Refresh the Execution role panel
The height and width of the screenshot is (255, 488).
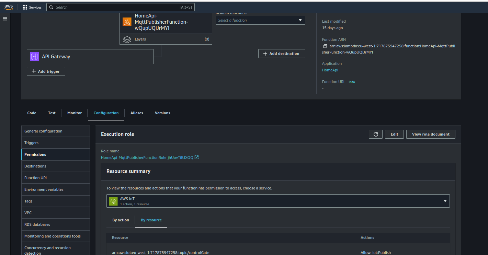tap(375, 134)
